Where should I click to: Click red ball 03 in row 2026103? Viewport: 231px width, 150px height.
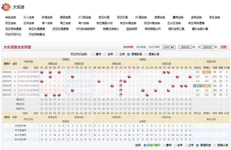pos(50,77)
